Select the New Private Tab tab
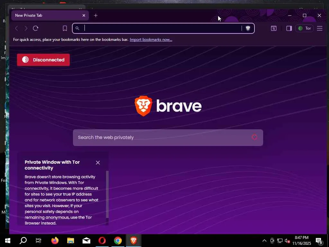This screenshot has width=329, height=247. coord(50,15)
